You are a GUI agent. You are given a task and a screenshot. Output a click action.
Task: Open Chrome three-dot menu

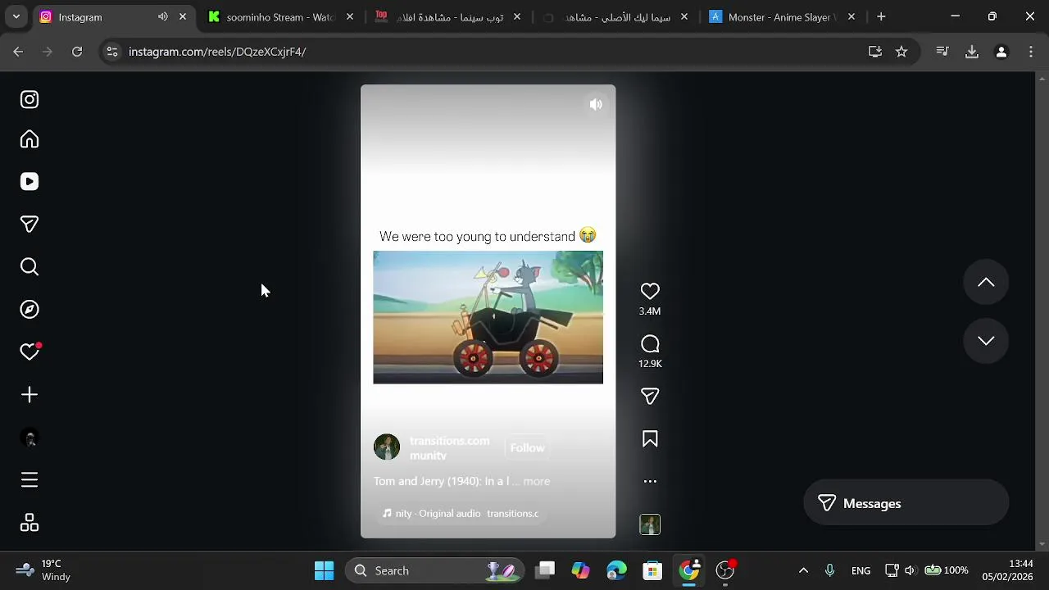1030,52
